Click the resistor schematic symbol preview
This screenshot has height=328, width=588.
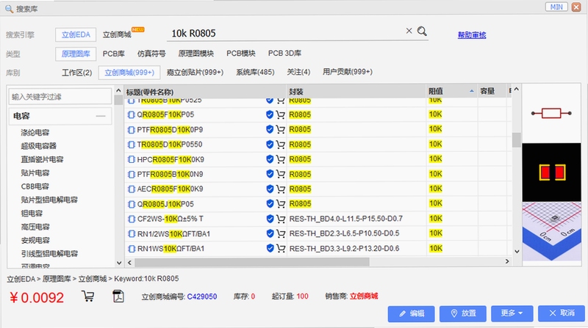tap(551, 113)
